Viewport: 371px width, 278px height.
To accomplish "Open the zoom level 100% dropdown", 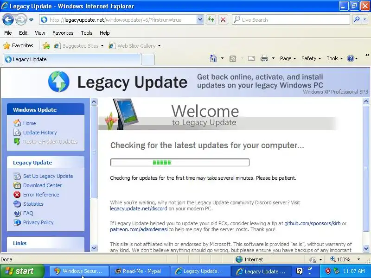I will [358, 259].
